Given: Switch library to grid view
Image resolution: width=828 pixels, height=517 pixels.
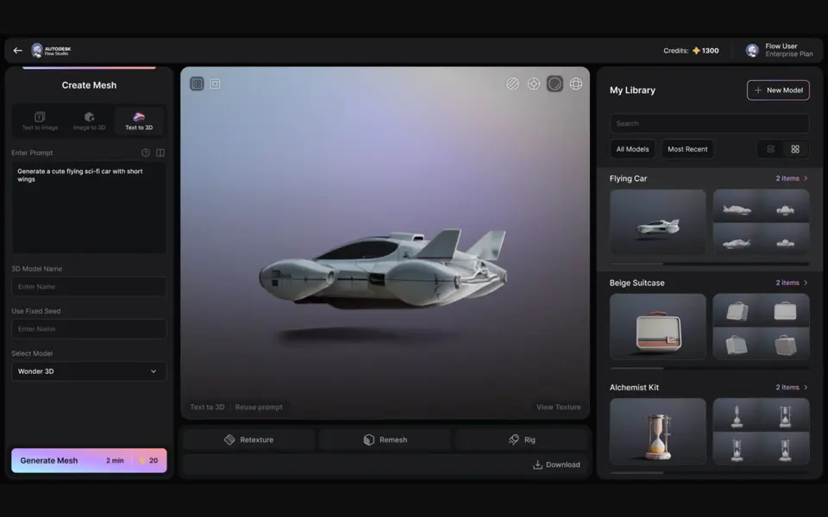Looking at the screenshot, I should 795,149.
